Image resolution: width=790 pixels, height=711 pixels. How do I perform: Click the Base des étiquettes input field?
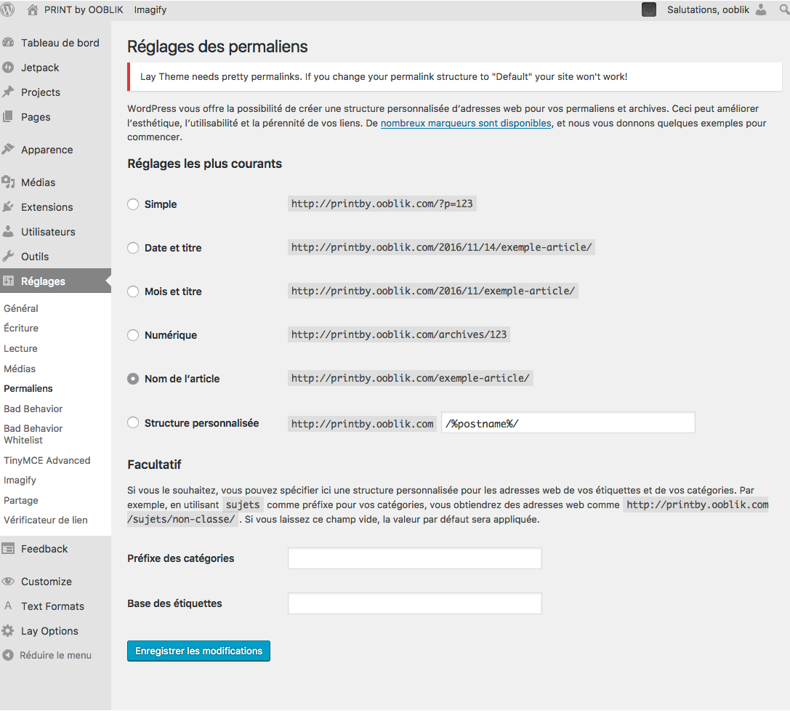[414, 603]
